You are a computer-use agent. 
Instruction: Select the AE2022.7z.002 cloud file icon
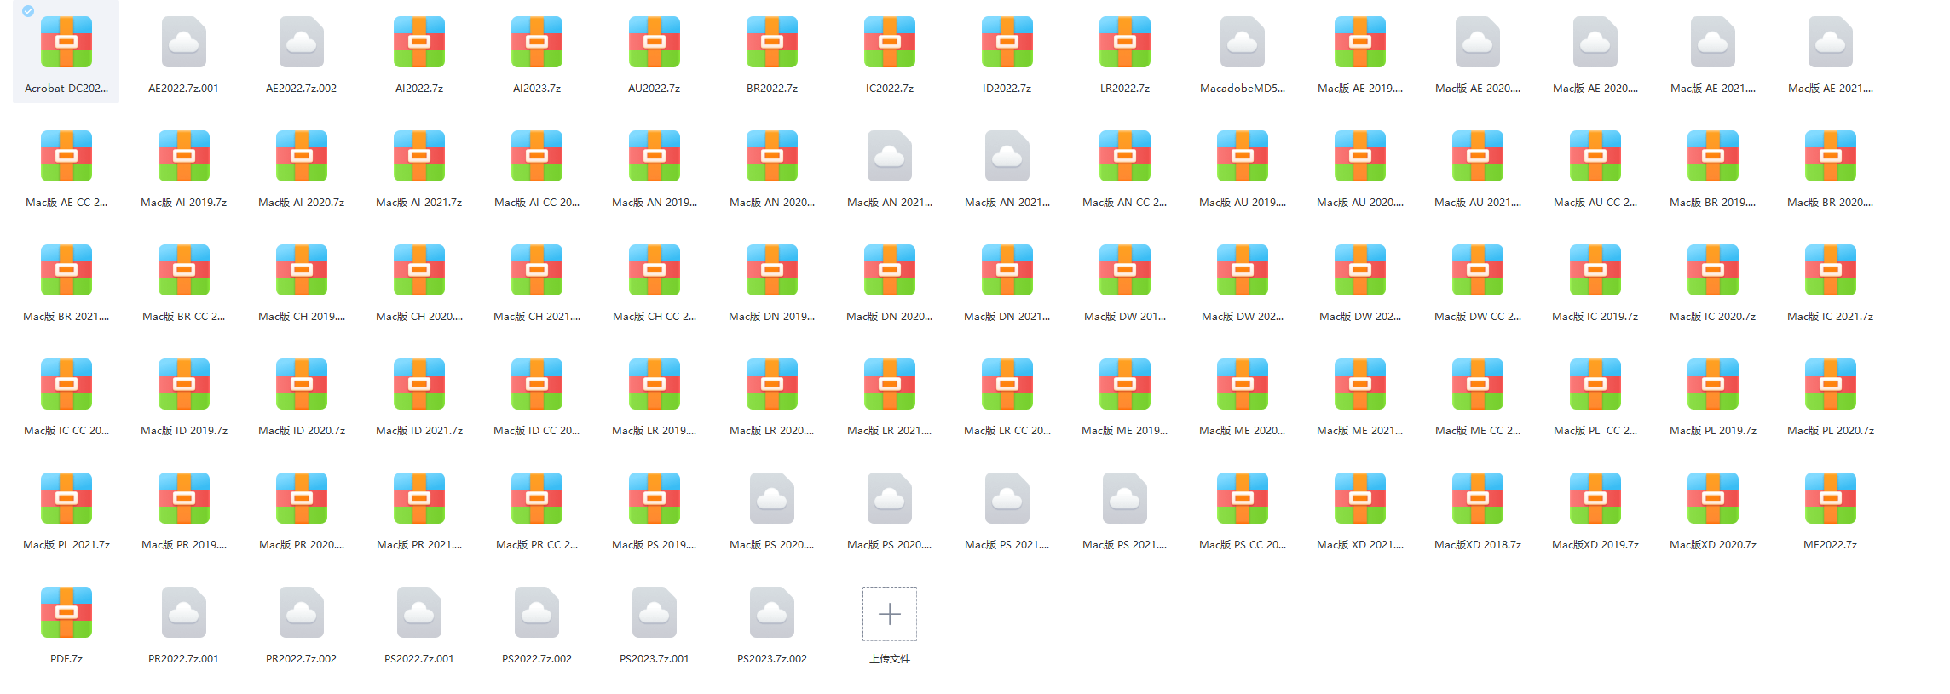click(x=302, y=42)
